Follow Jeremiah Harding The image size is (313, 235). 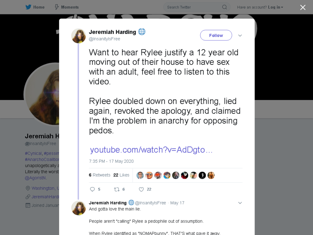pos(216,35)
